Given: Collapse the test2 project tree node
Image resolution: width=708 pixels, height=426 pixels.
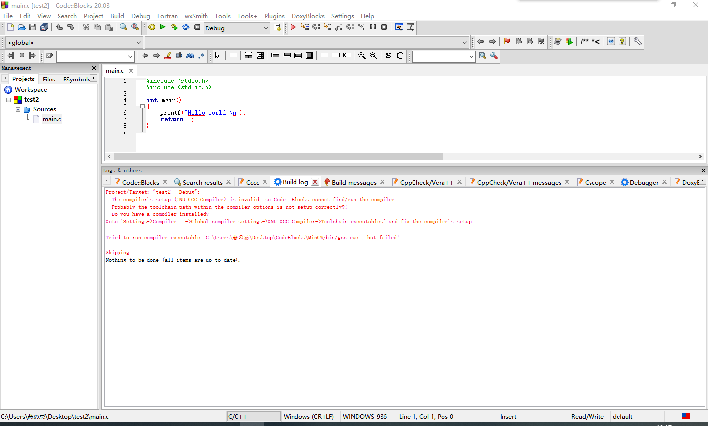Looking at the screenshot, I should pyautogui.click(x=9, y=100).
